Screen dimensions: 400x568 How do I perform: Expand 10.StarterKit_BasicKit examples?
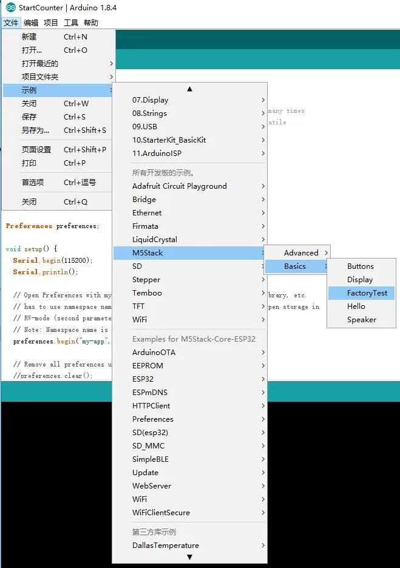tap(189, 140)
